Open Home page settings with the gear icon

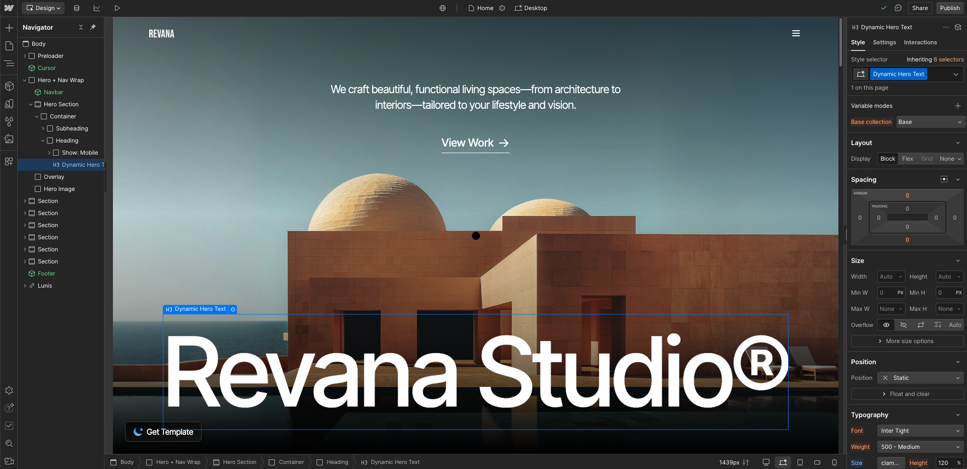pos(502,8)
